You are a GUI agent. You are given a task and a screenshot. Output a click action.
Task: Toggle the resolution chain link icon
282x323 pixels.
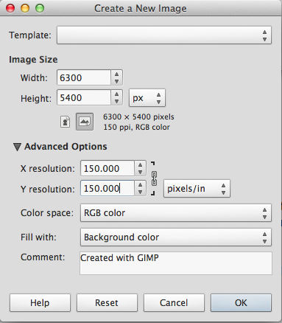(154, 178)
